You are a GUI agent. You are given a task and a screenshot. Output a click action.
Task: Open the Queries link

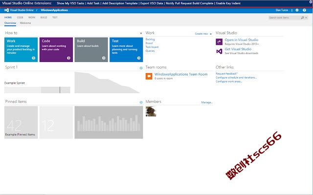click(150, 51)
